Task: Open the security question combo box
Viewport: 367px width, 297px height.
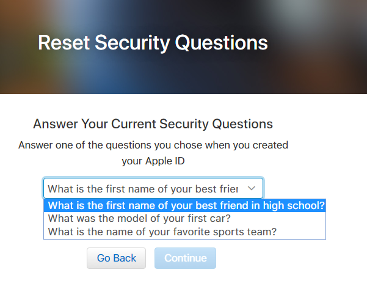Action: (x=153, y=188)
